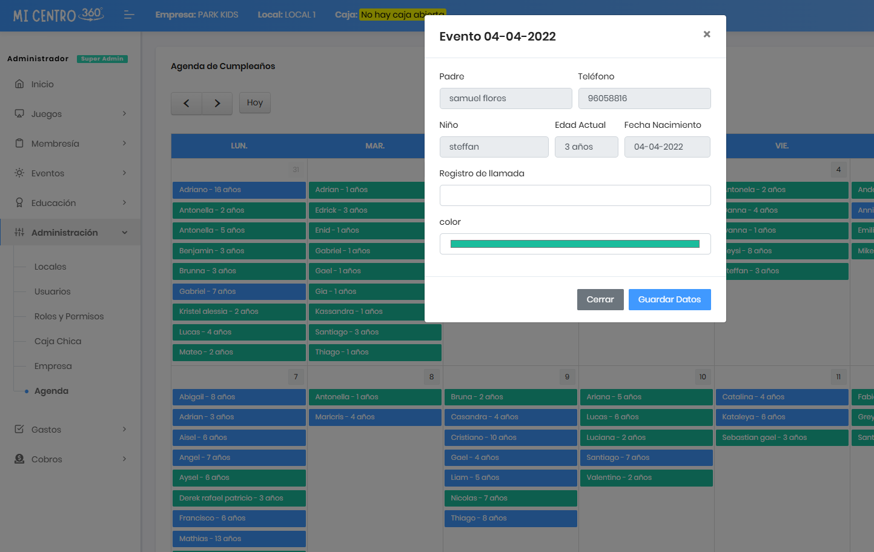
Task: Go to the next calendar month arrow
Action: point(217,104)
